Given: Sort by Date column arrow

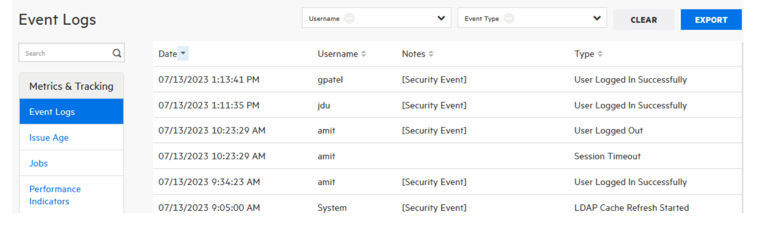Looking at the screenshot, I should [x=183, y=53].
